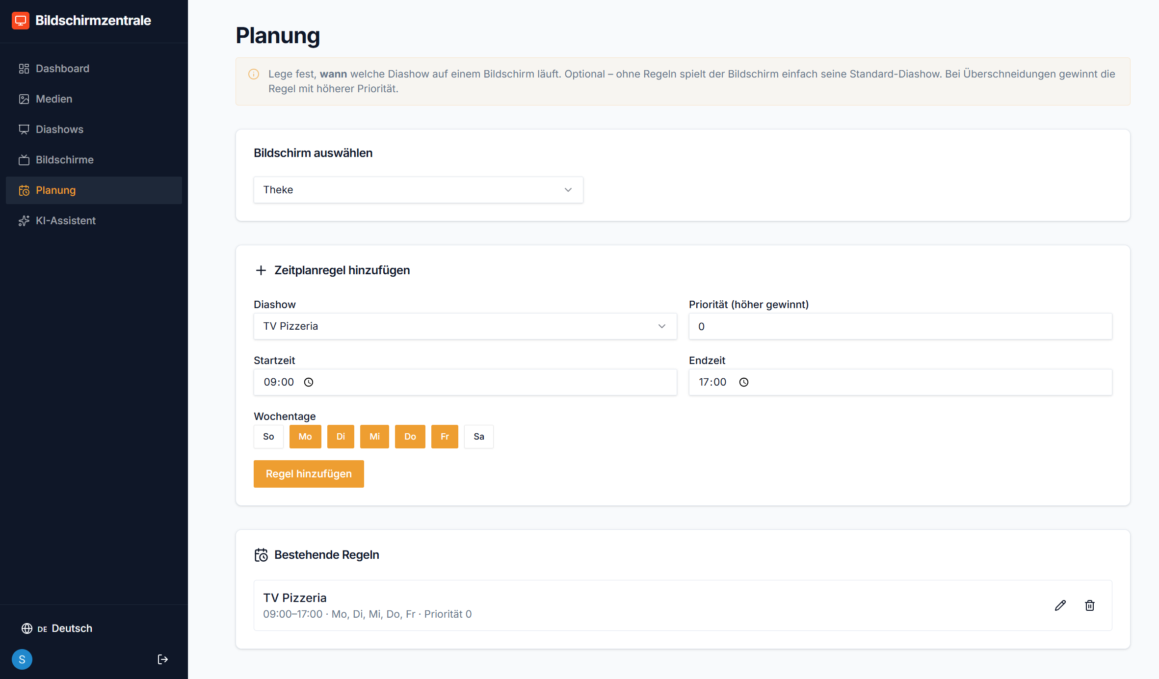1159x679 pixels.
Task: Open the Diashows page
Action: coord(94,130)
